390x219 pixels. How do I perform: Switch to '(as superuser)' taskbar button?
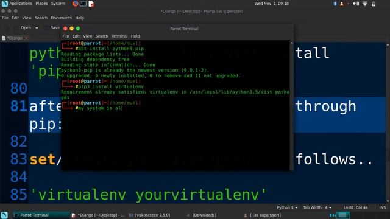263,215
